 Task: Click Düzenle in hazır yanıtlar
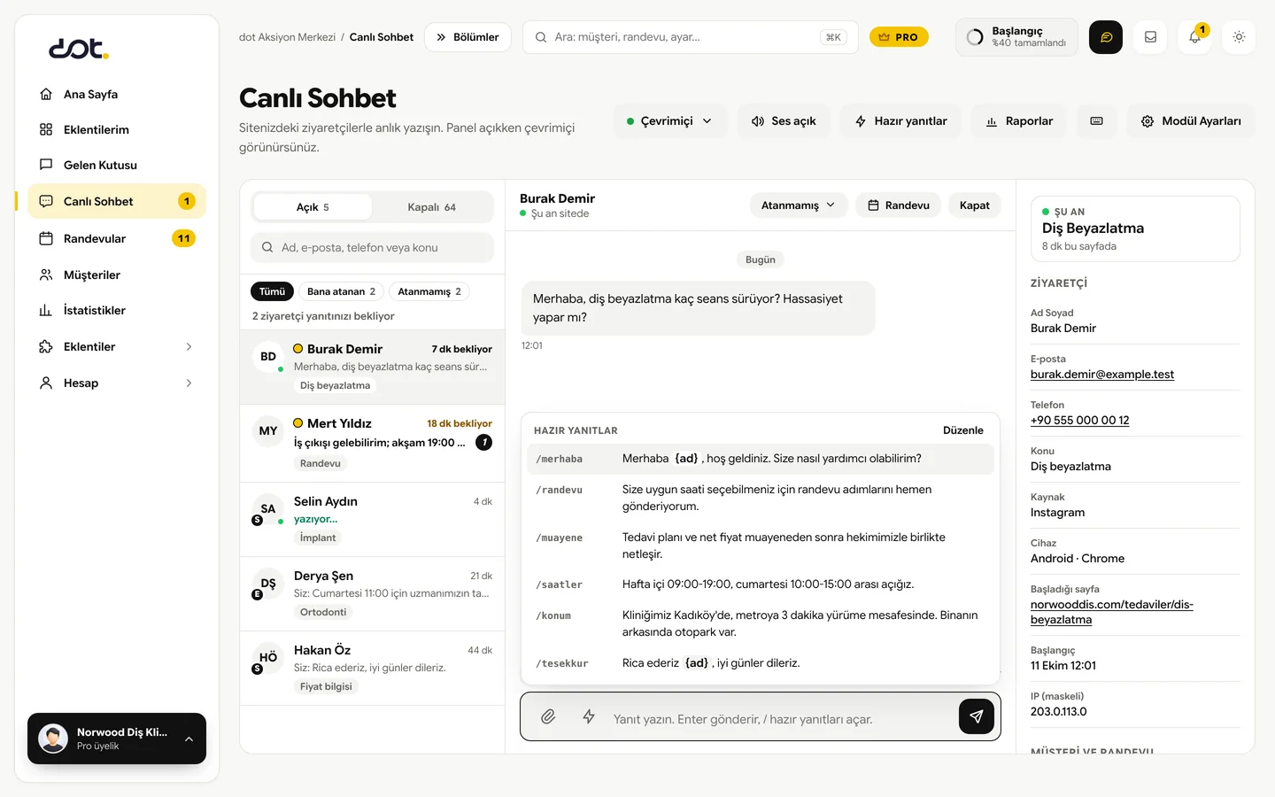coord(963,430)
